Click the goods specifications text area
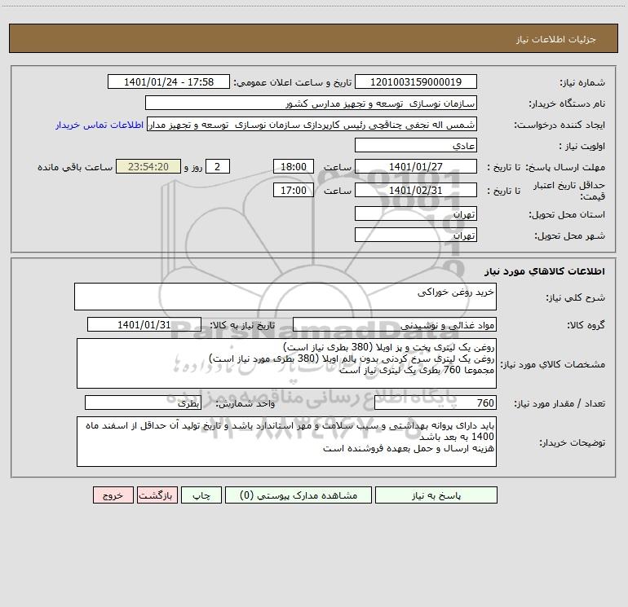This screenshot has width=628, height=607. coord(286,363)
